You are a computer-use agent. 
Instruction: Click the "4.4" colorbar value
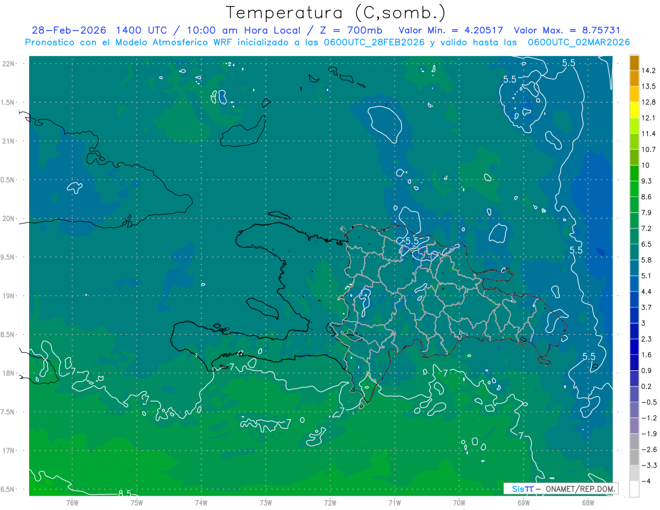click(x=647, y=292)
